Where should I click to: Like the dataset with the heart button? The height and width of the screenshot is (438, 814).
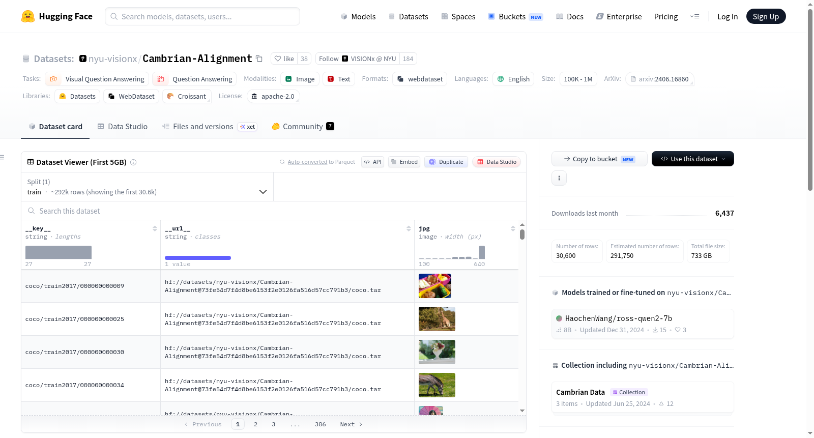click(284, 59)
